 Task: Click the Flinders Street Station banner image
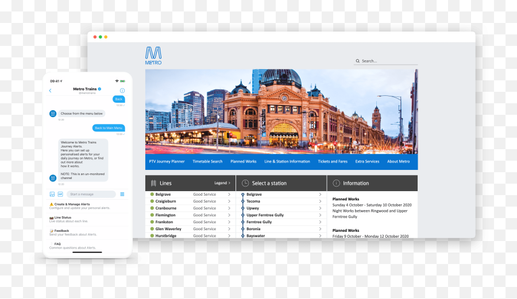click(x=281, y=111)
